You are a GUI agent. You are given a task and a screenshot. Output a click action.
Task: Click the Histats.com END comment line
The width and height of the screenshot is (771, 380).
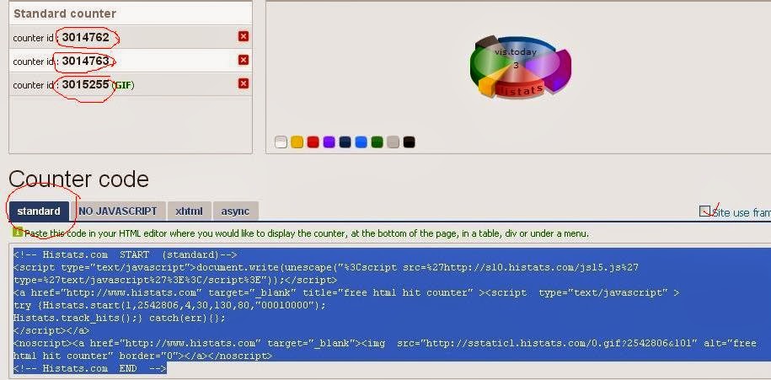90,368
